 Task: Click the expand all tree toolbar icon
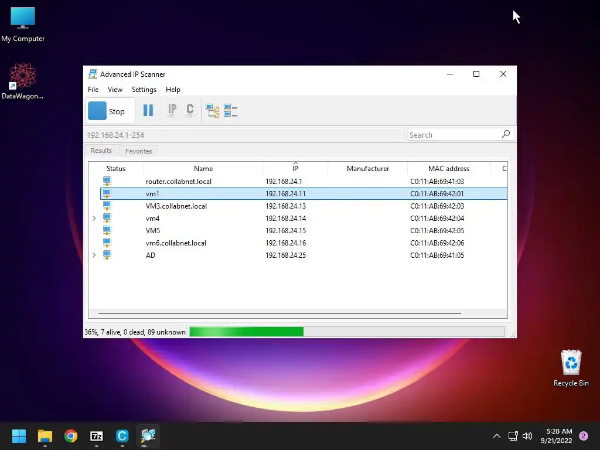pyautogui.click(x=212, y=111)
